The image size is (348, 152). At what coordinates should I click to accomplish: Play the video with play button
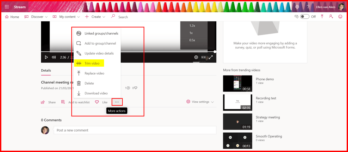[46, 57]
